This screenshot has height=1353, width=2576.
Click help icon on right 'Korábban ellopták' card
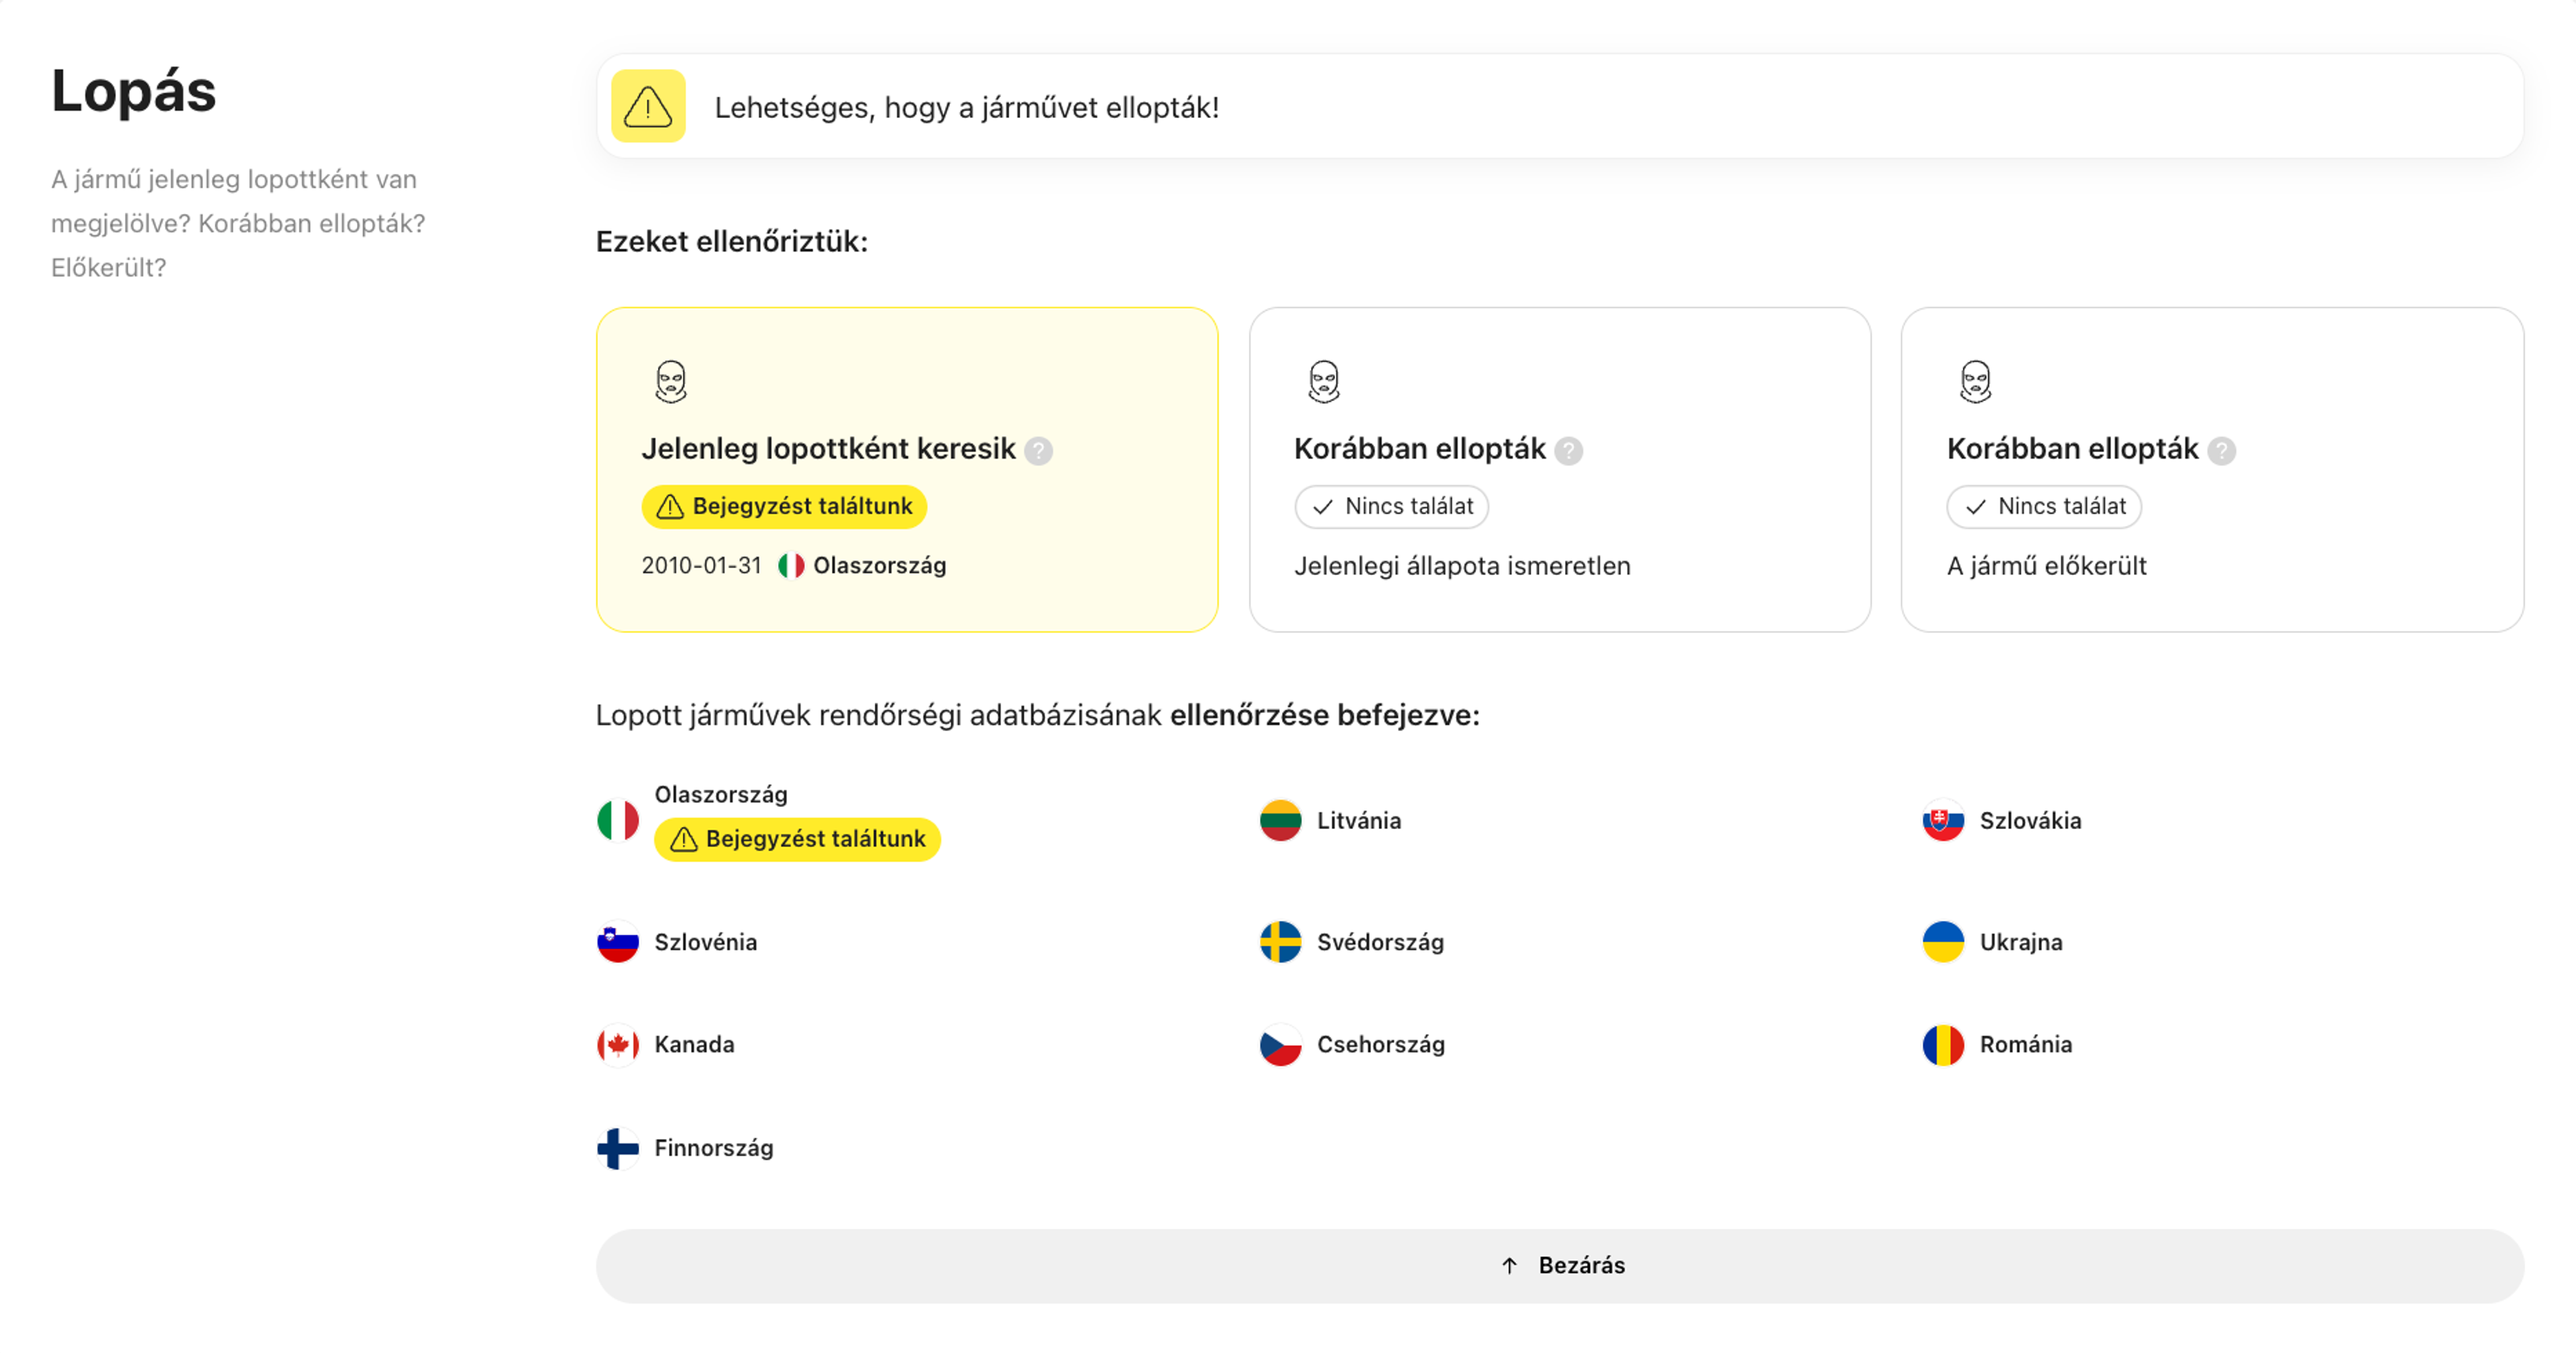pos(2221,451)
